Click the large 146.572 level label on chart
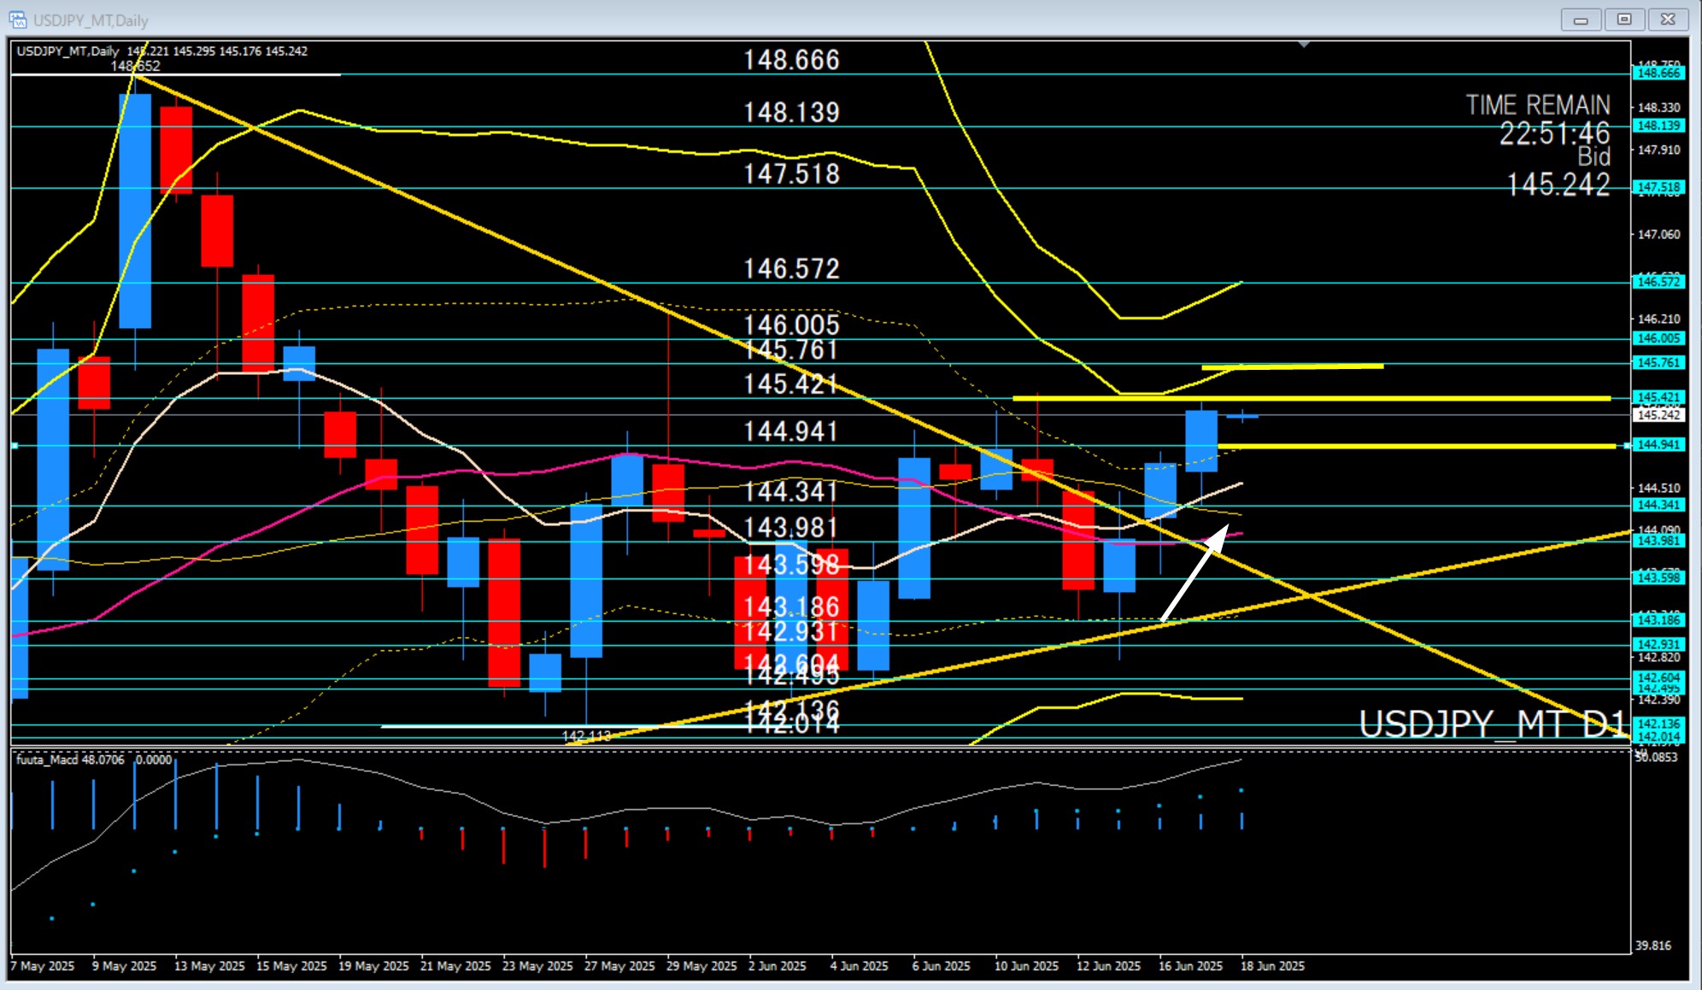 tap(791, 269)
